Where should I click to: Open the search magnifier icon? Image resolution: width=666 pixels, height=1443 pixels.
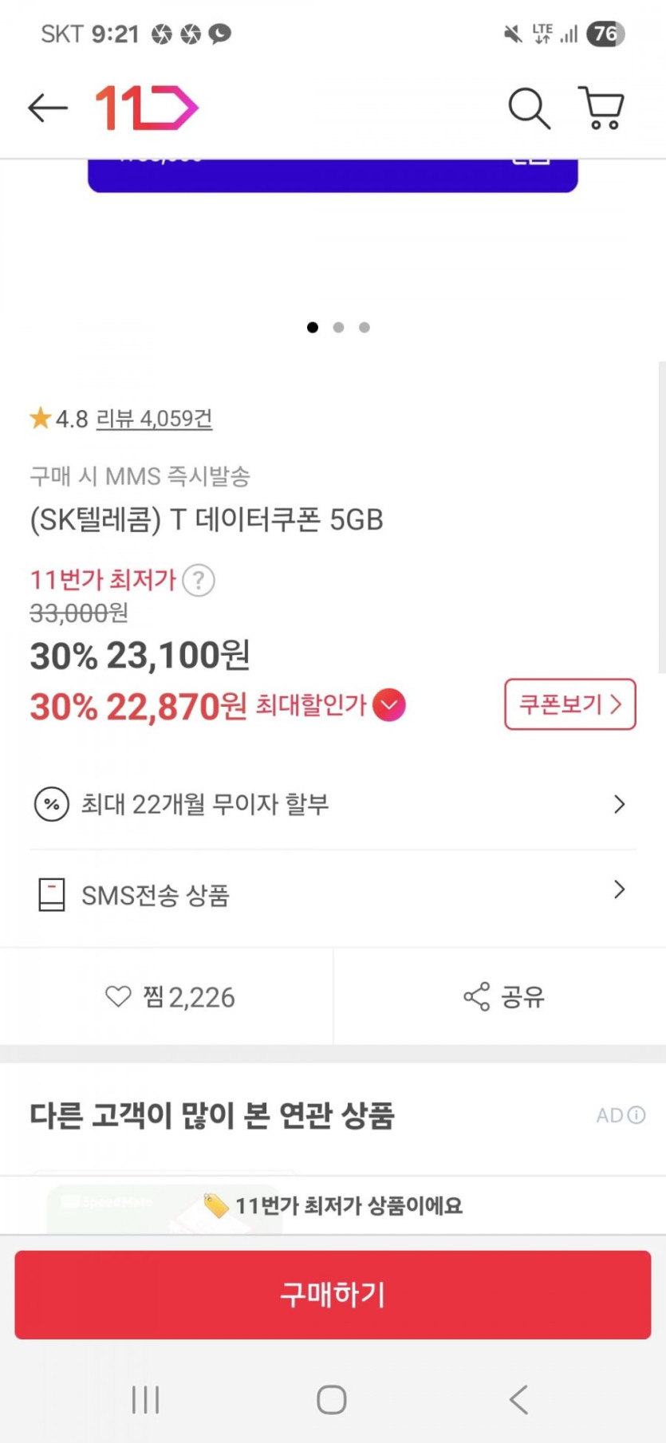click(x=529, y=108)
